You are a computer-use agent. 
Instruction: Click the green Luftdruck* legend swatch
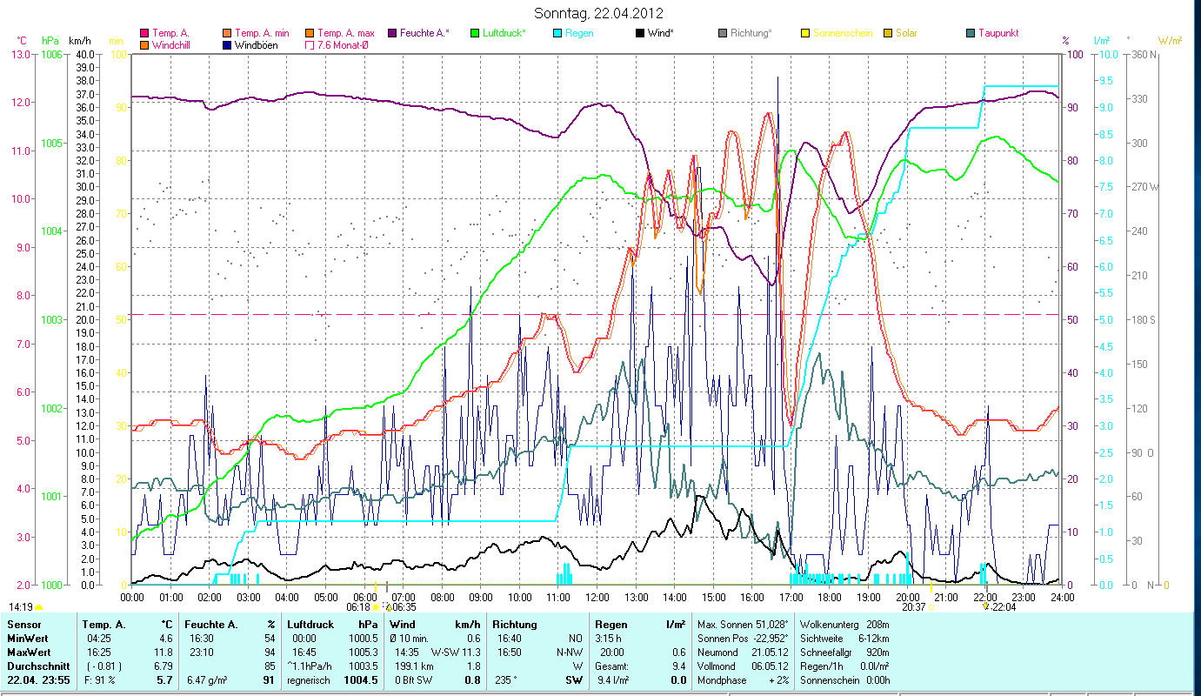click(x=475, y=33)
